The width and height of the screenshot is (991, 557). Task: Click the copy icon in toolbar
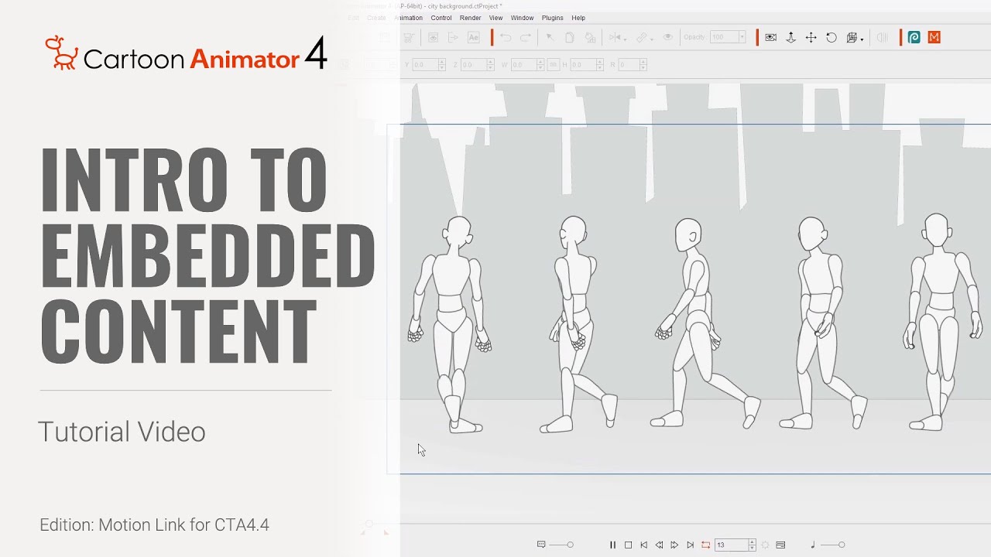tap(569, 37)
